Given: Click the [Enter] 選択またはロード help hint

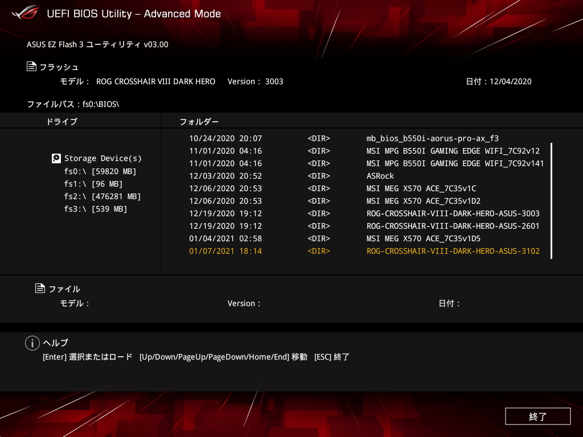Looking at the screenshot, I should 87,357.
